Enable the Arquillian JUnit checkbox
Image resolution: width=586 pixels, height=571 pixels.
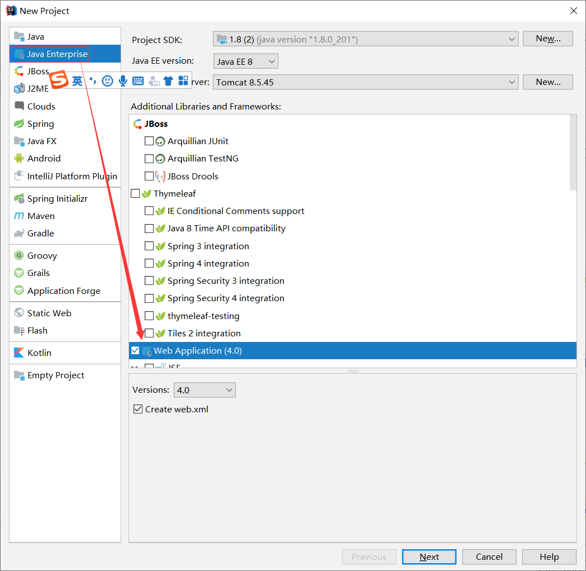(x=149, y=141)
